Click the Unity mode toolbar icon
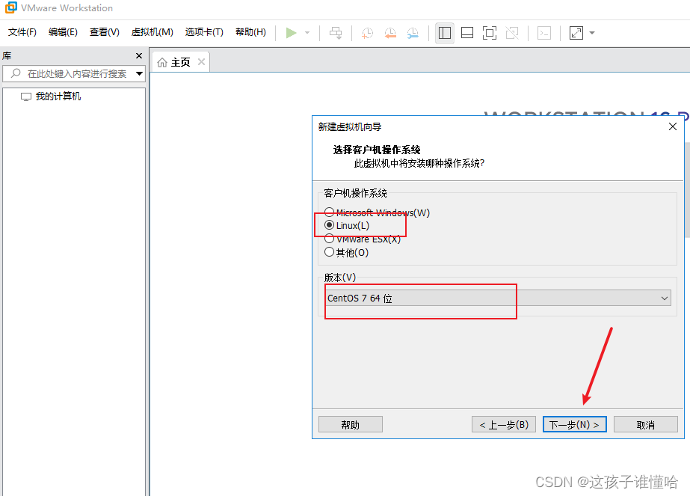This screenshot has width=690, height=496. coord(512,33)
